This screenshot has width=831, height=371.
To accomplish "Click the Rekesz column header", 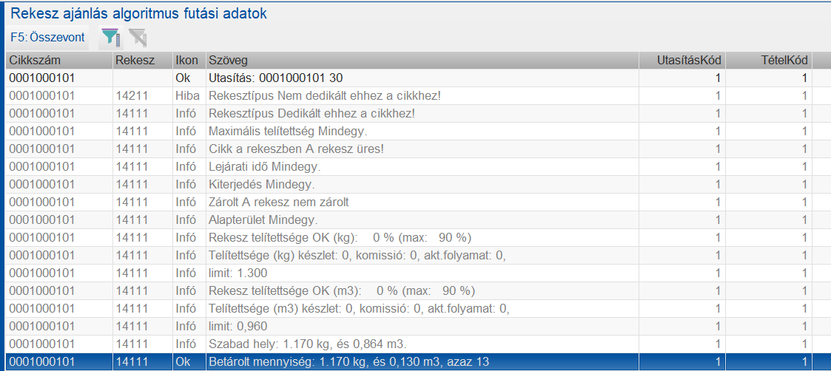I will pos(141,60).
